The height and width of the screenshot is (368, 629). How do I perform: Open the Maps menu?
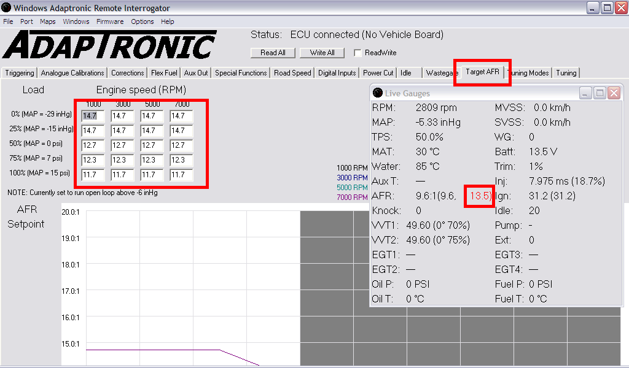pos(48,21)
